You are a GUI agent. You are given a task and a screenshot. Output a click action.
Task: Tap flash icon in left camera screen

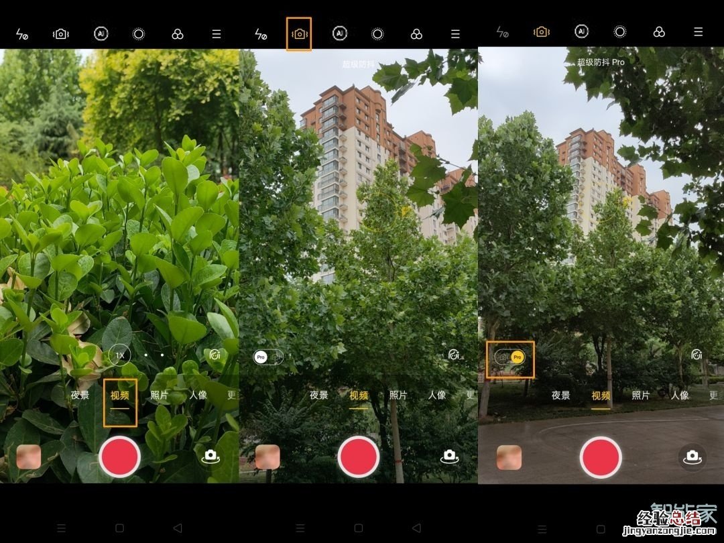pyautogui.click(x=21, y=34)
